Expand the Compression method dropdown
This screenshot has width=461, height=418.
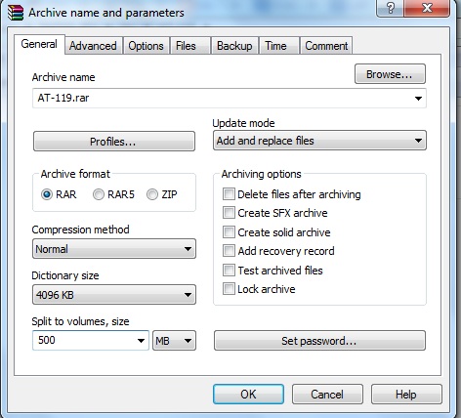tap(114, 249)
